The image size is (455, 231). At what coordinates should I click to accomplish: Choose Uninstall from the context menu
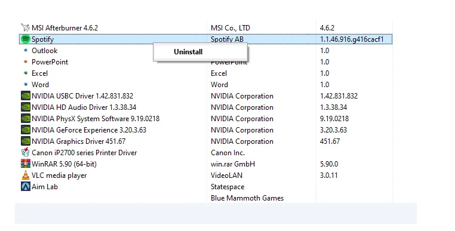(200, 52)
